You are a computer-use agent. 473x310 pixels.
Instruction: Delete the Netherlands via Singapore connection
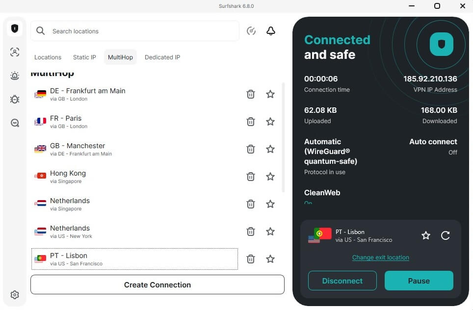coord(251,204)
